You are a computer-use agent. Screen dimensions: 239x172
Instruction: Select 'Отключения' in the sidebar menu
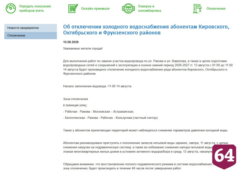[31, 36]
